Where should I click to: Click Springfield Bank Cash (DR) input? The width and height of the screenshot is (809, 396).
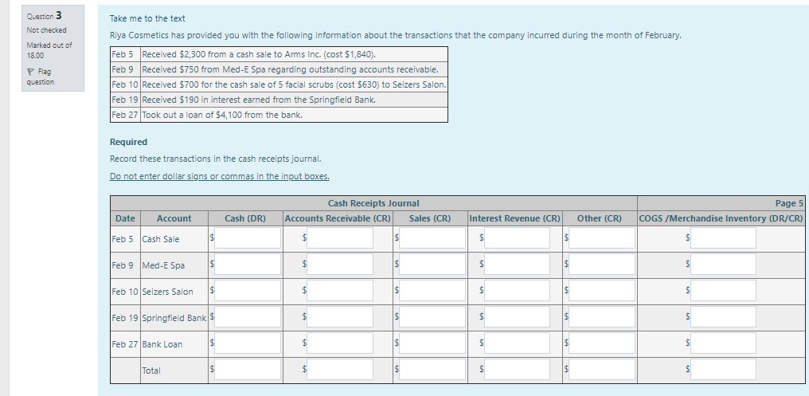(x=248, y=317)
